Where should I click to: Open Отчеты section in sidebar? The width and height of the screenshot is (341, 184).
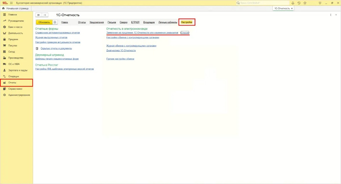click(17, 83)
